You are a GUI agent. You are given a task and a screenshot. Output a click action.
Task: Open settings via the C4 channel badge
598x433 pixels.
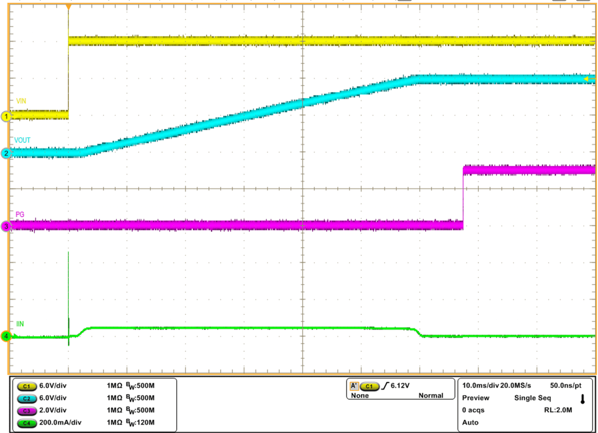click(27, 422)
